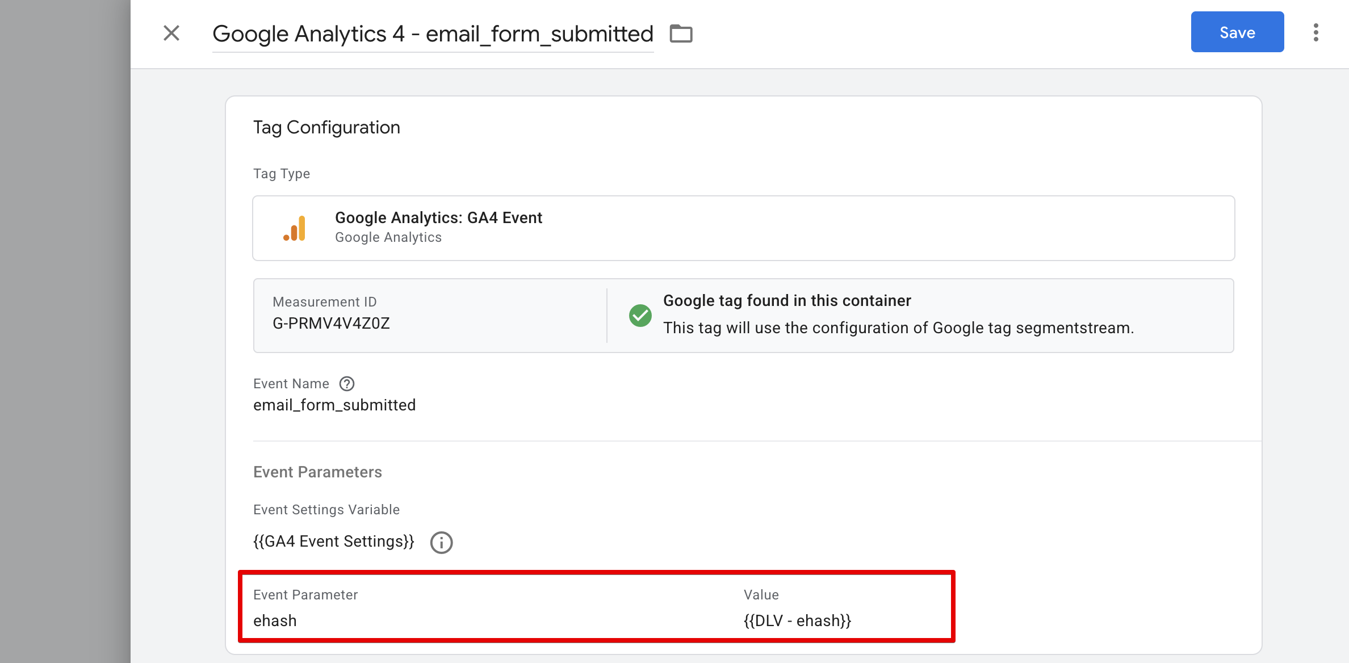Image resolution: width=1349 pixels, height=663 pixels.
Task: Rename the tag title Google Analytics 4
Action: point(433,33)
